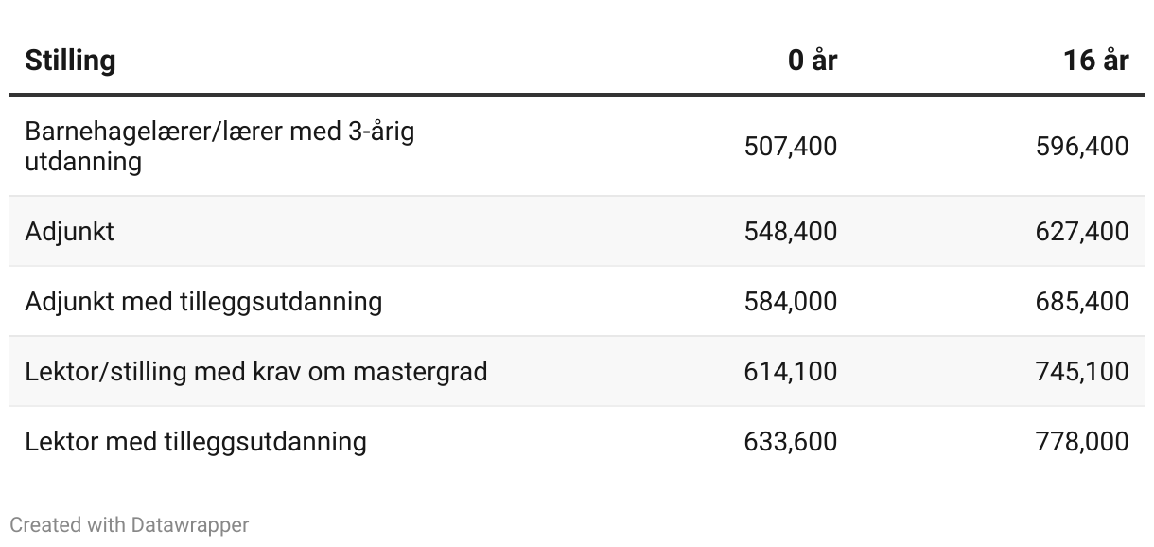Click the 745,100 salary cell

click(x=1081, y=371)
